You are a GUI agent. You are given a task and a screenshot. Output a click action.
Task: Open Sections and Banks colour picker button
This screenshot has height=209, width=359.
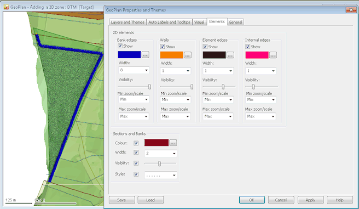click(x=173, y=143)
